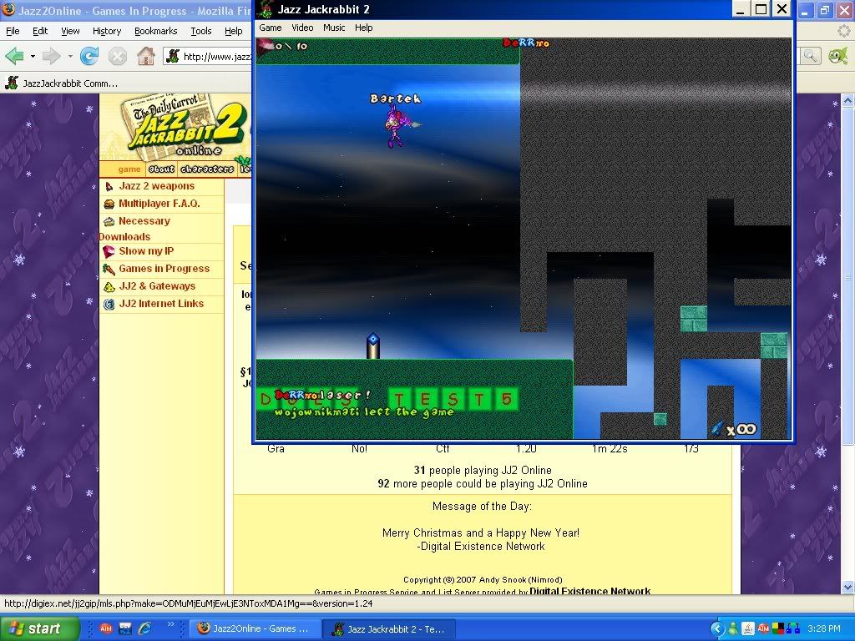This screenshot has height=641, width=855.
Task: Open the Firefox History menu
Action: [107, 31]
